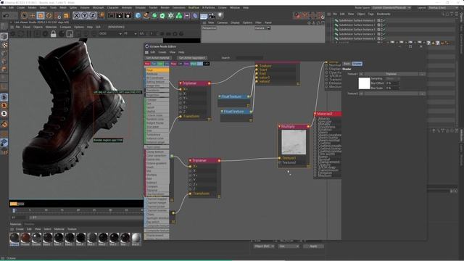Click the Search field in Node Editor
464x261 pixels.
point(249,58)
